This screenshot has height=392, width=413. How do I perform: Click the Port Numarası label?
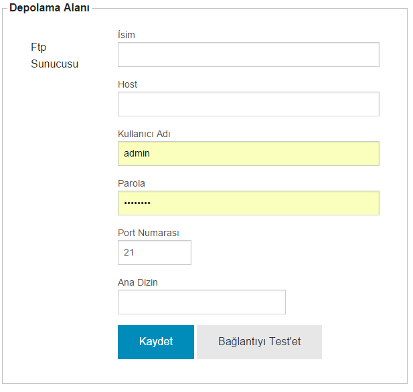click(149, 233)
